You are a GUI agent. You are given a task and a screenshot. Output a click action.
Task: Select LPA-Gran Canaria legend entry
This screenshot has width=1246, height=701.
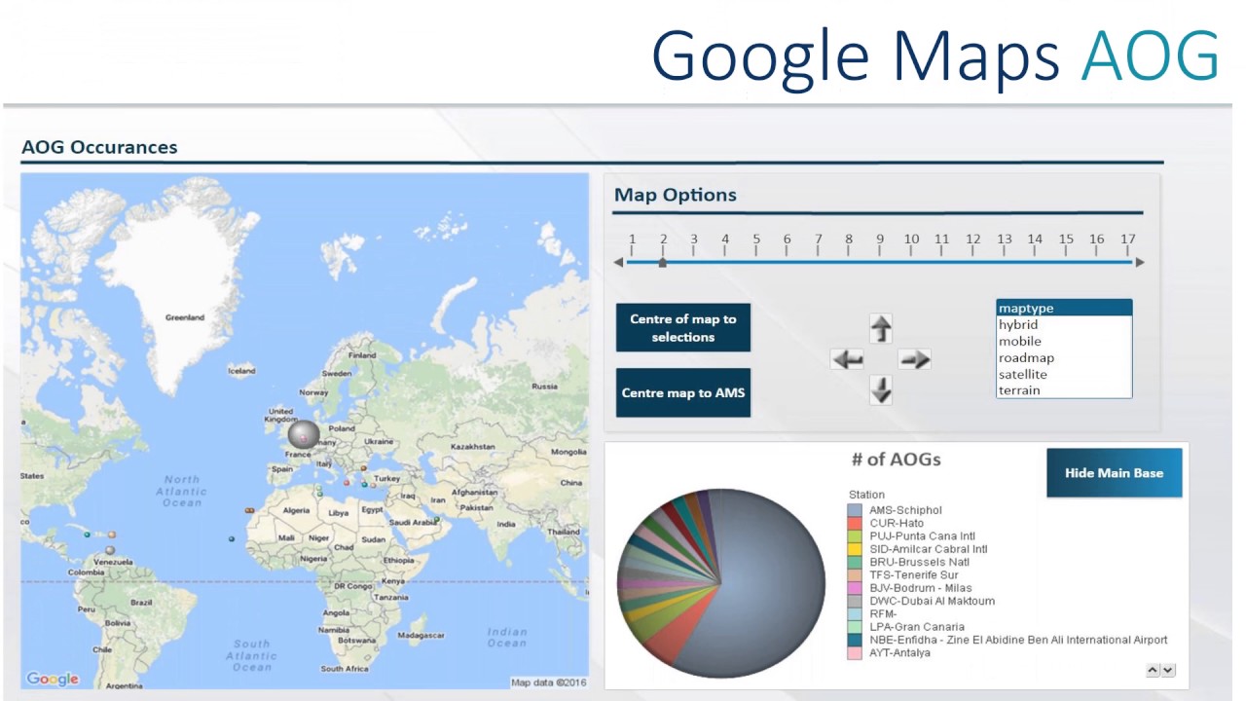pyautogui.click(x=917, y=627)
